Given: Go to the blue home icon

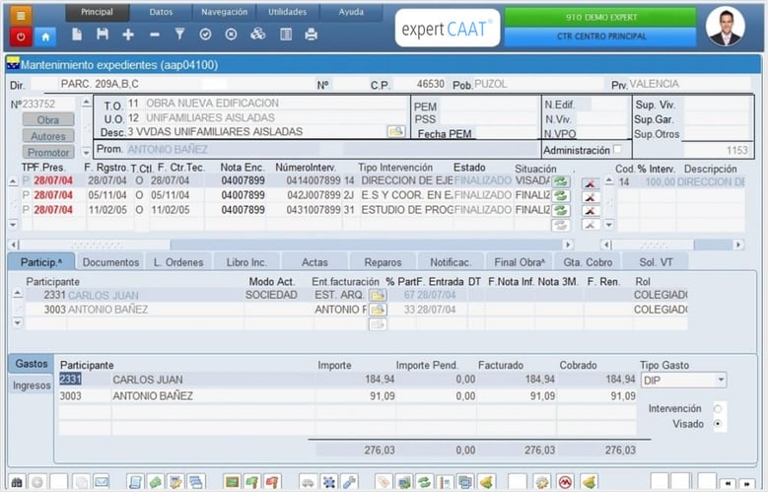Looking at the screenshot, I should 45,36.
